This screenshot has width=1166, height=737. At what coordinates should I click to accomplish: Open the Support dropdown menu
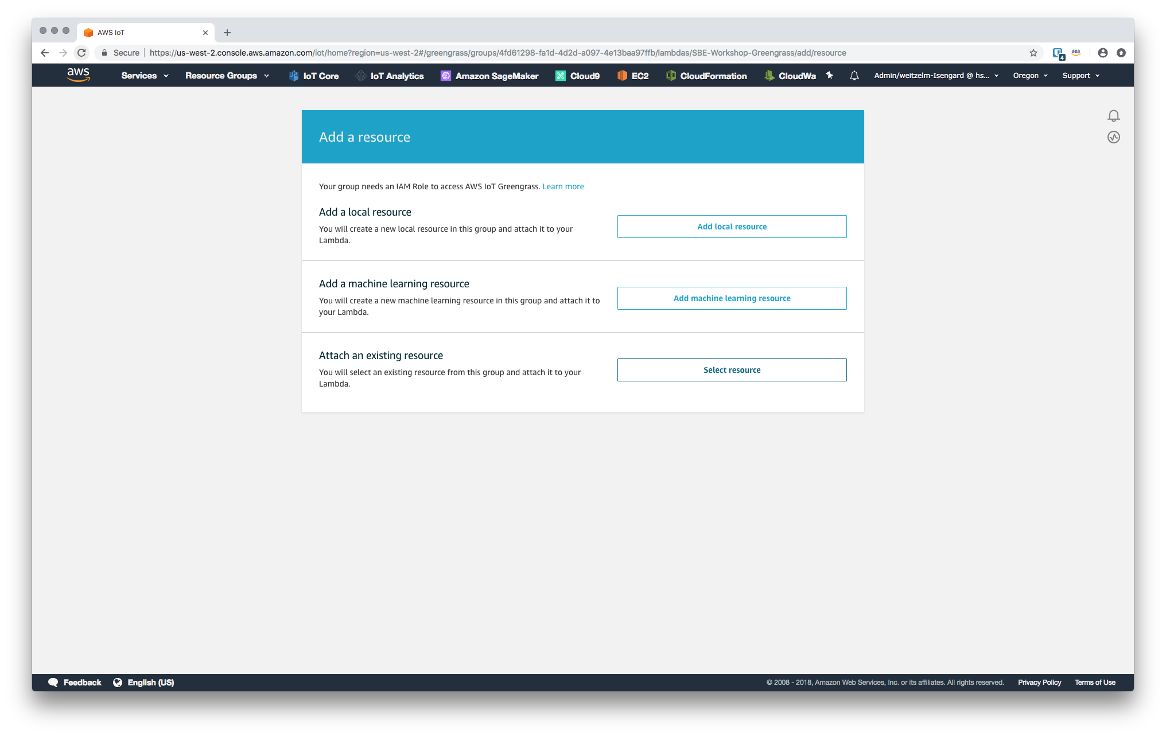(x=1081, y=76)
